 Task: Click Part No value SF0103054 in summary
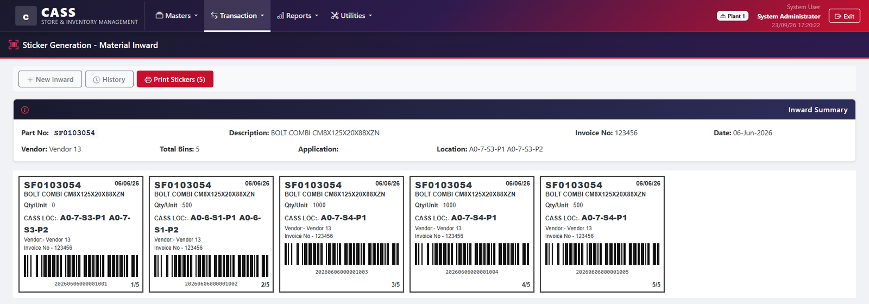point(74,133)
